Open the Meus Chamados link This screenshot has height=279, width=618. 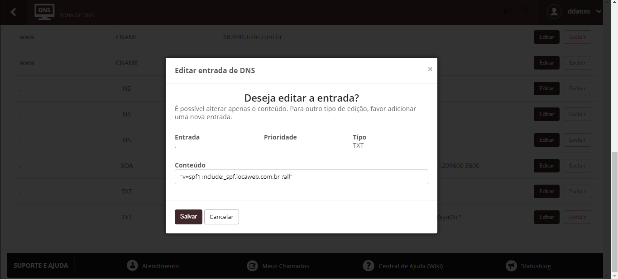[x=286, y=266]
